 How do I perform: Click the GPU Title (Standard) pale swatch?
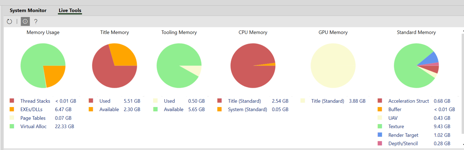tap(303, 101)
